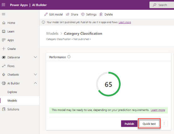174x134 pixels.
Task: Click the Home icon in sidebar
Action: tap(4, 23)
